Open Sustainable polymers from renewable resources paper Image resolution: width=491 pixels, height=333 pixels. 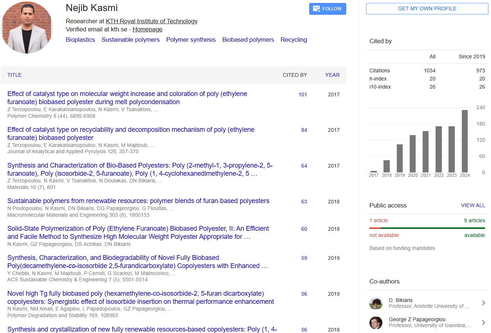coord(138,201)
